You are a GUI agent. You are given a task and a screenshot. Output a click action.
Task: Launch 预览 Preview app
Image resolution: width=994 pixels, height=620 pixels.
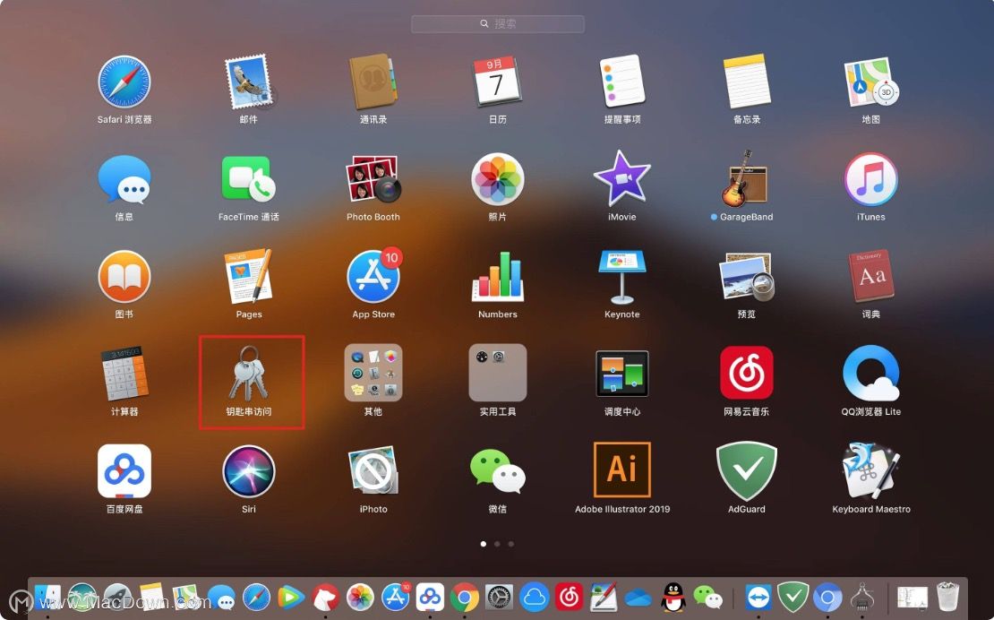747,277
